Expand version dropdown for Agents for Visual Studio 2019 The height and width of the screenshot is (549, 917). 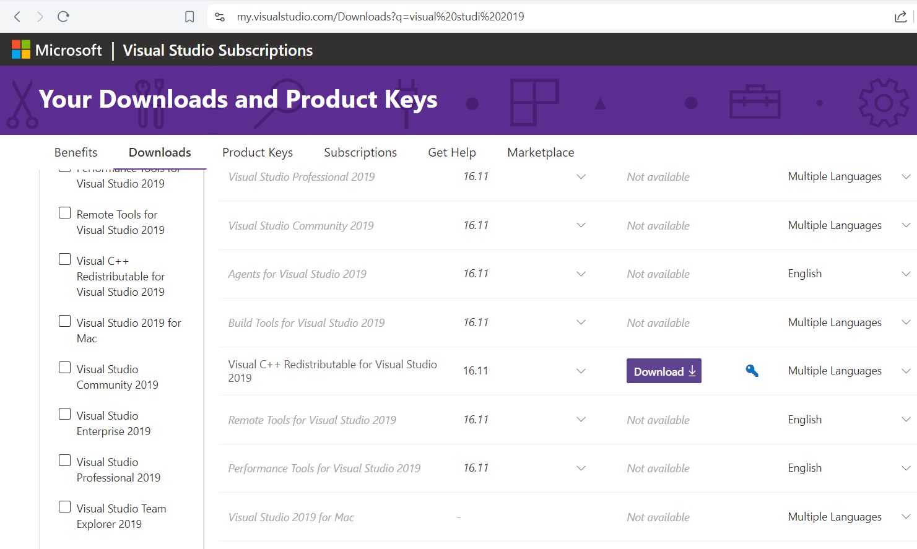pyautogui.click(x=581, y=274)
